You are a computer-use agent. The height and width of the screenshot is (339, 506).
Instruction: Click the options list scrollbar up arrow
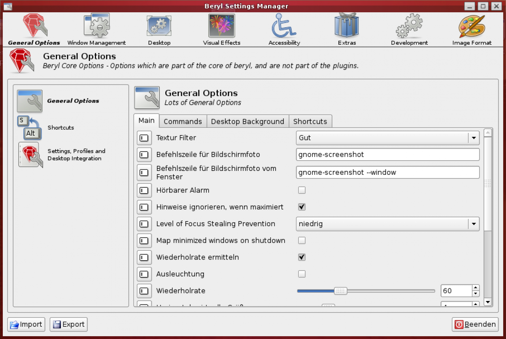pos(487,133)
